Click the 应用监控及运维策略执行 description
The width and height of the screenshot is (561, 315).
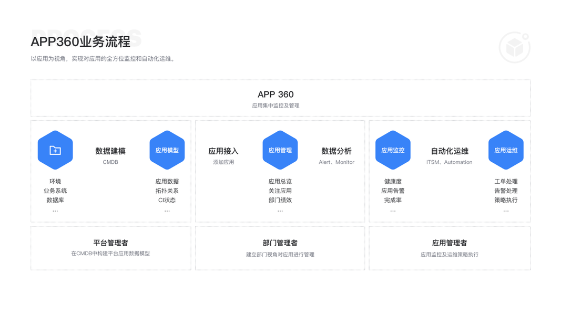pos(450,255)
